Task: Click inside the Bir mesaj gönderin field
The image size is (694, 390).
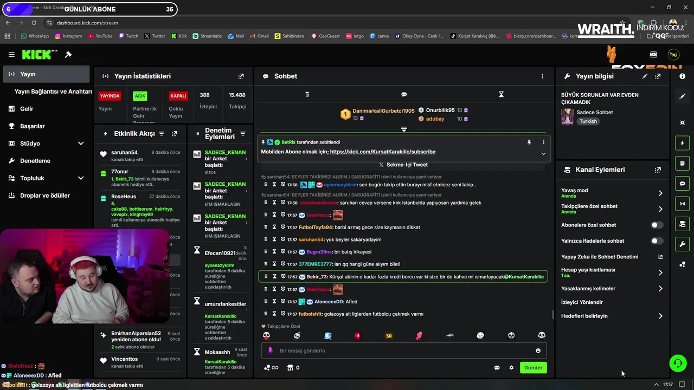Action: pos(404,350)
